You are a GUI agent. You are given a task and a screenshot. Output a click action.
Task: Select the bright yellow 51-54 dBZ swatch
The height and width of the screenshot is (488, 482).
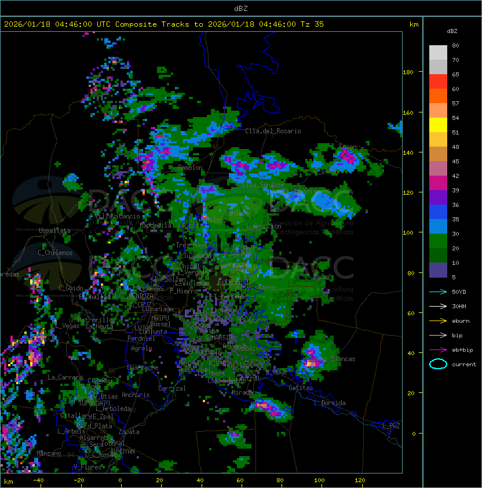(438, 125)
